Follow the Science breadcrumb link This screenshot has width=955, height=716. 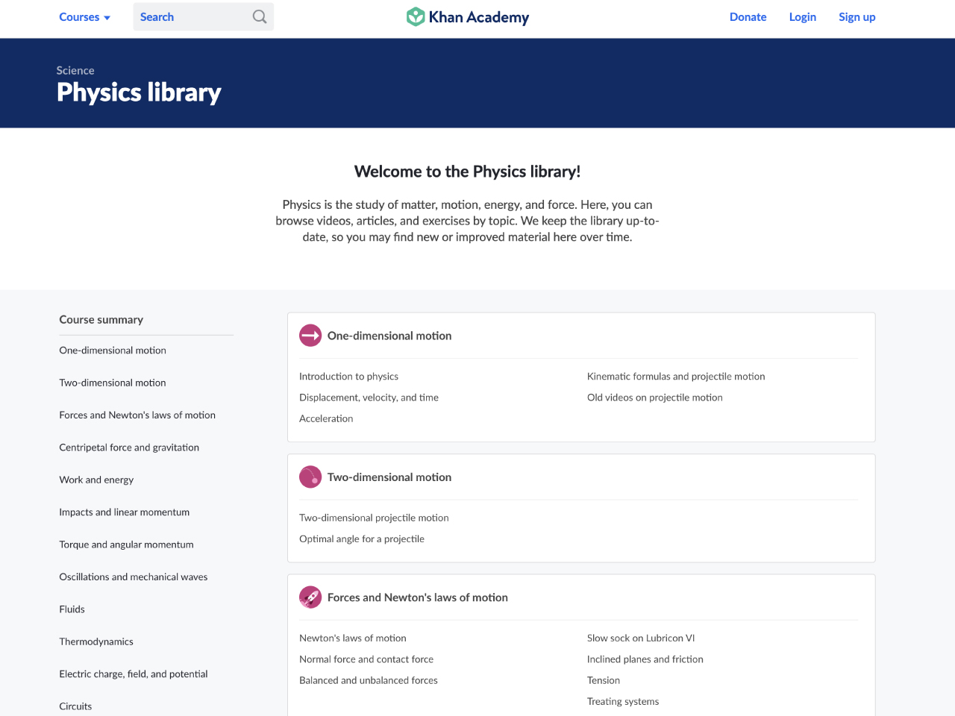pos(75,70)
